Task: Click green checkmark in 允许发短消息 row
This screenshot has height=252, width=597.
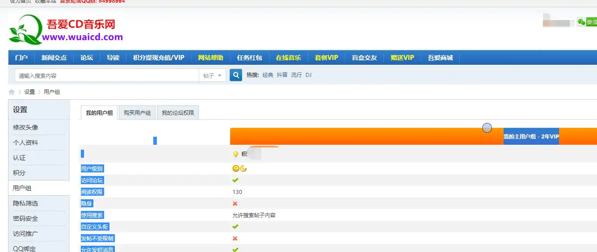Action: 235,249
